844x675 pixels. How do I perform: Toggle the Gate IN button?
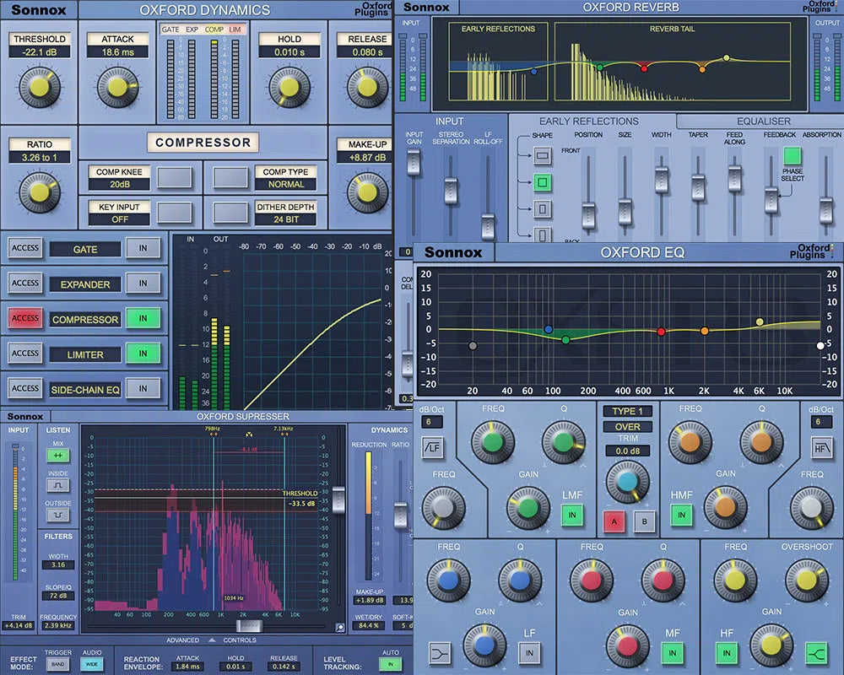coord(143,248)
